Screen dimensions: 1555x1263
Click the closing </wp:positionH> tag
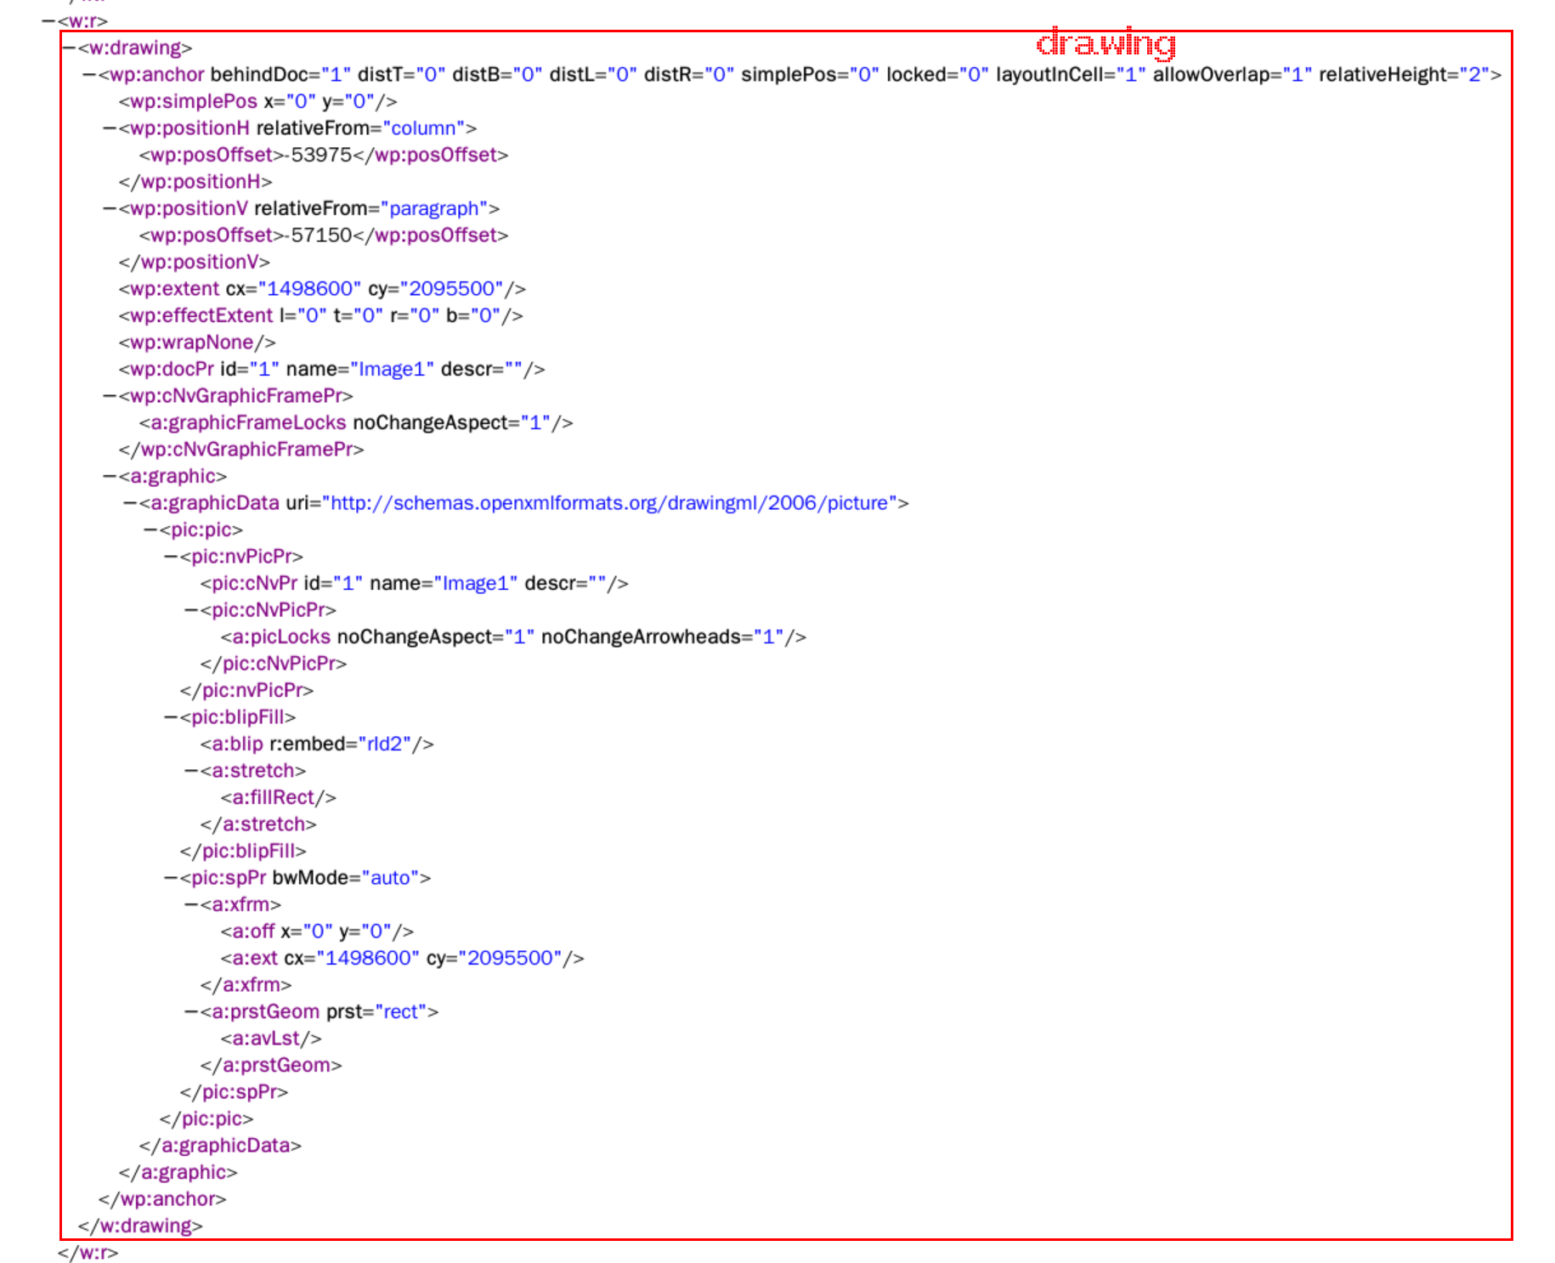click(195, 182)
